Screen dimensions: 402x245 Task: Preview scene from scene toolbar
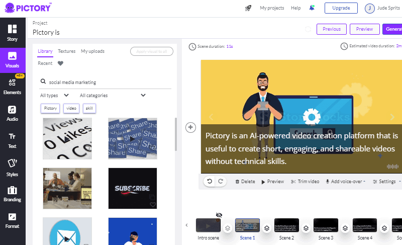tap(272, 182)
